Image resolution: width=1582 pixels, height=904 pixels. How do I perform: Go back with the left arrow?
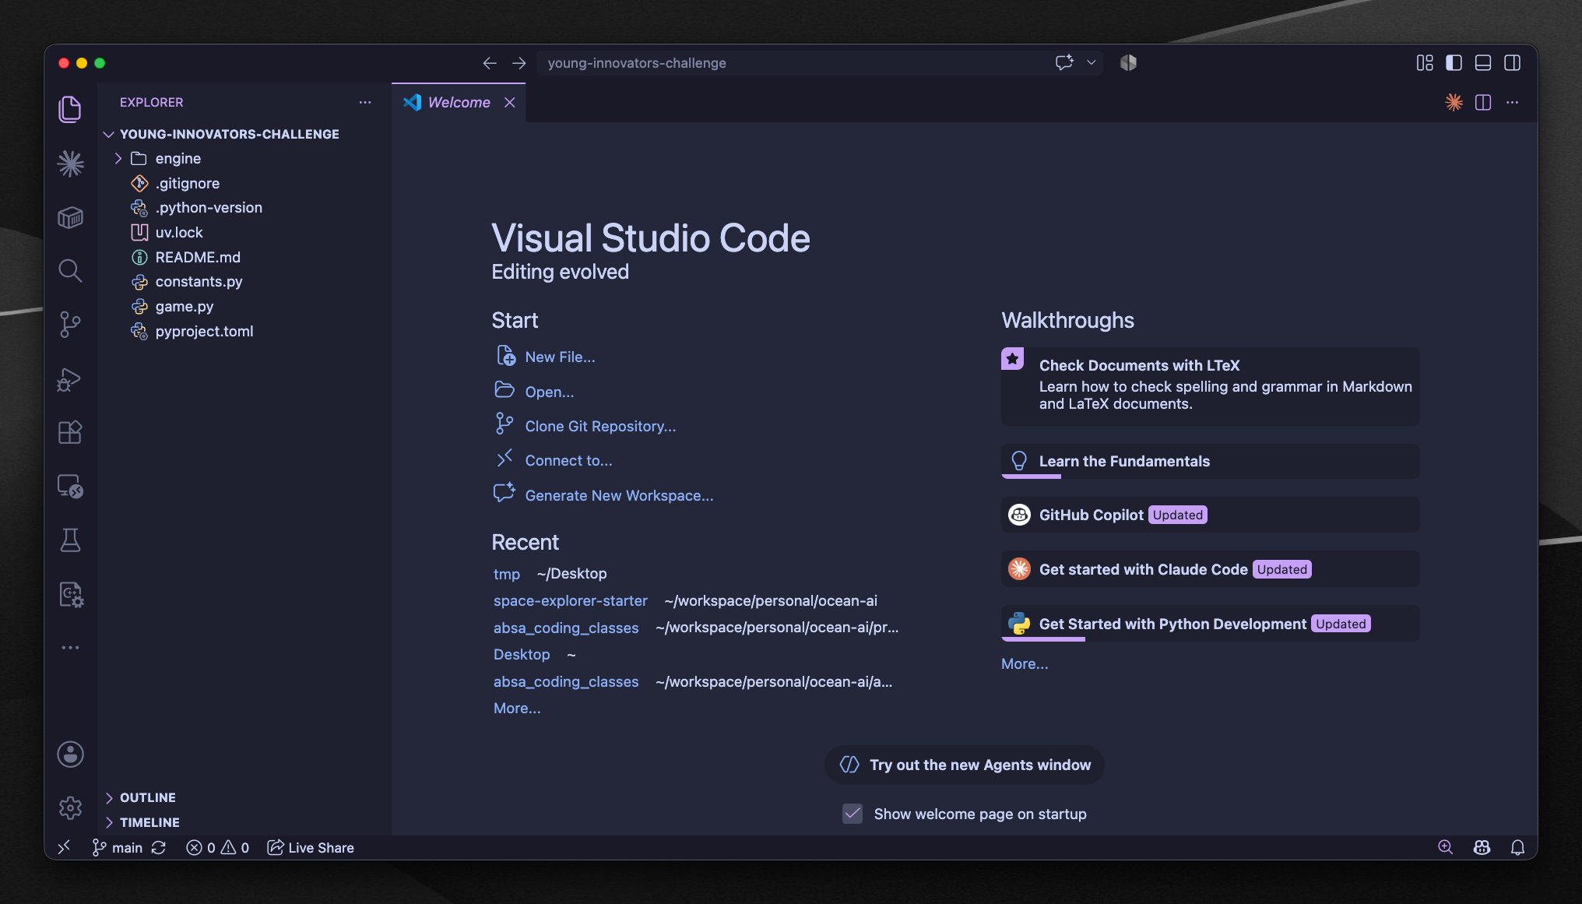click(x=489, y=63)
